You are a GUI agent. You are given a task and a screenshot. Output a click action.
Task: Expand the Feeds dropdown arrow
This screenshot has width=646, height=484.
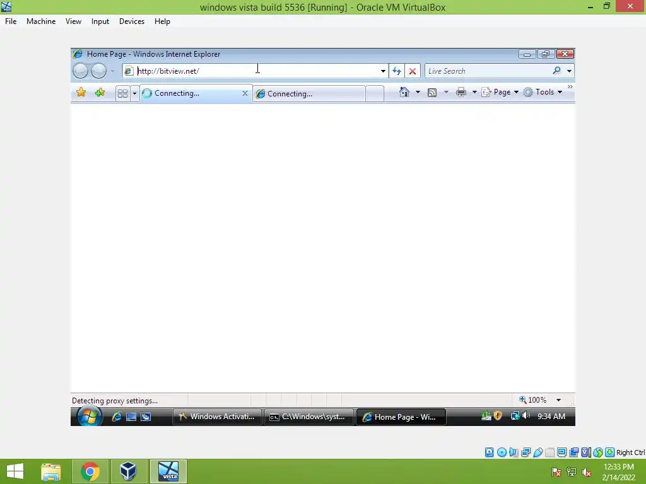[446, 92]
